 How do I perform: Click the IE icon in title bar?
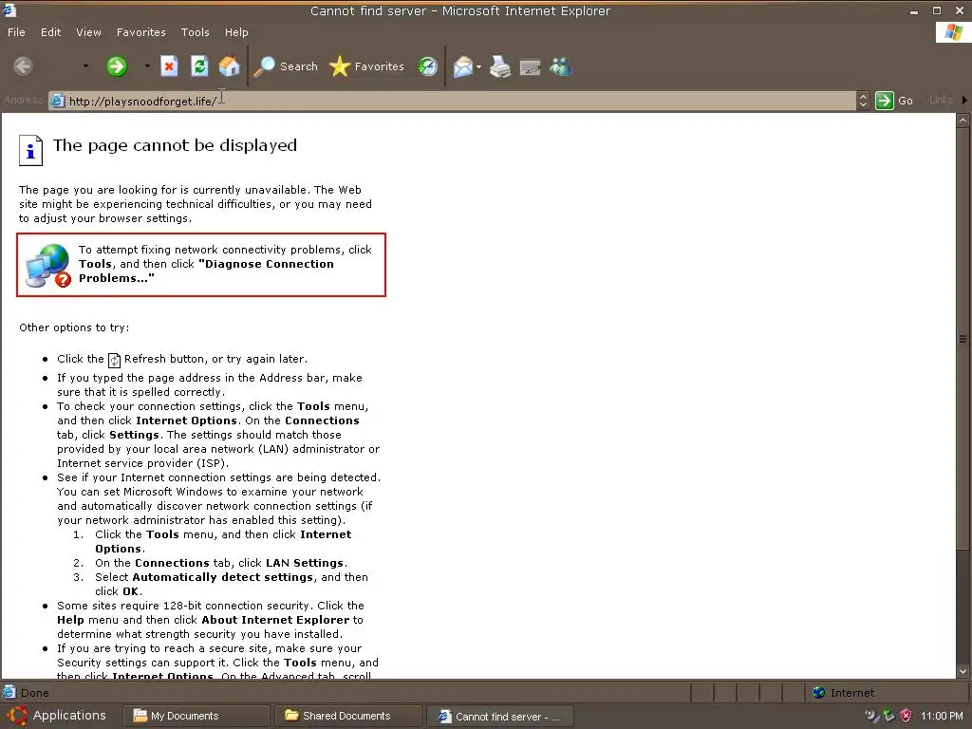pyautogui.click(x=9, y=10)
